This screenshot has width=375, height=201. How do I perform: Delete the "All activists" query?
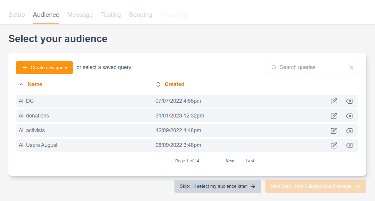tap(349, 130)
